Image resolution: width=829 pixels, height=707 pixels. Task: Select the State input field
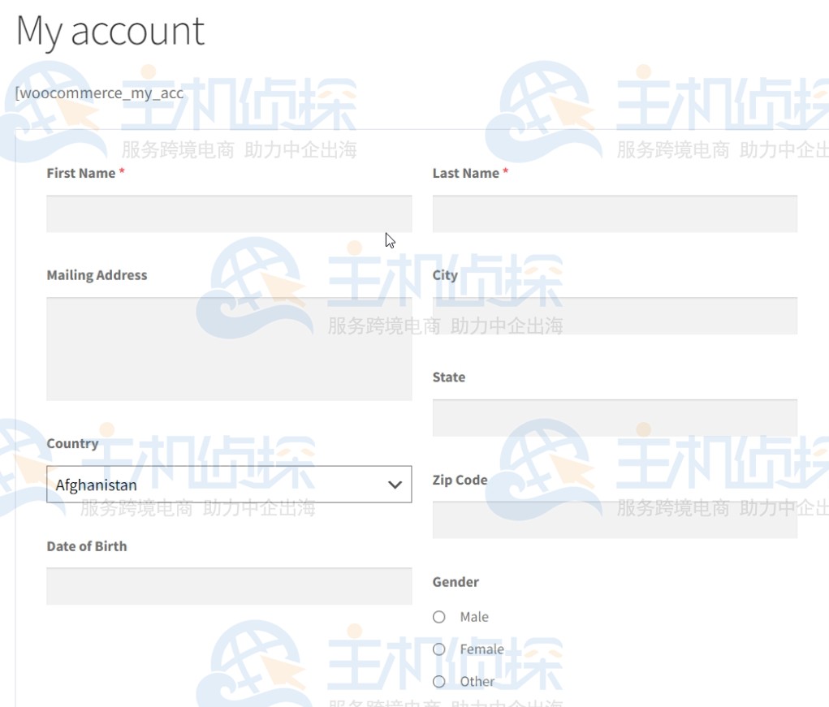(x=615, y=418)
